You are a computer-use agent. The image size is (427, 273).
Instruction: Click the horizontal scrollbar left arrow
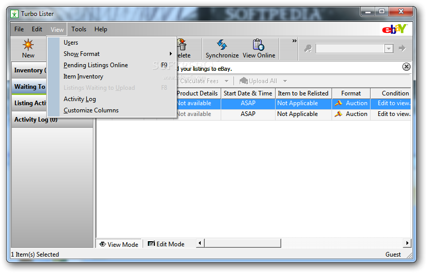[200, 243]
